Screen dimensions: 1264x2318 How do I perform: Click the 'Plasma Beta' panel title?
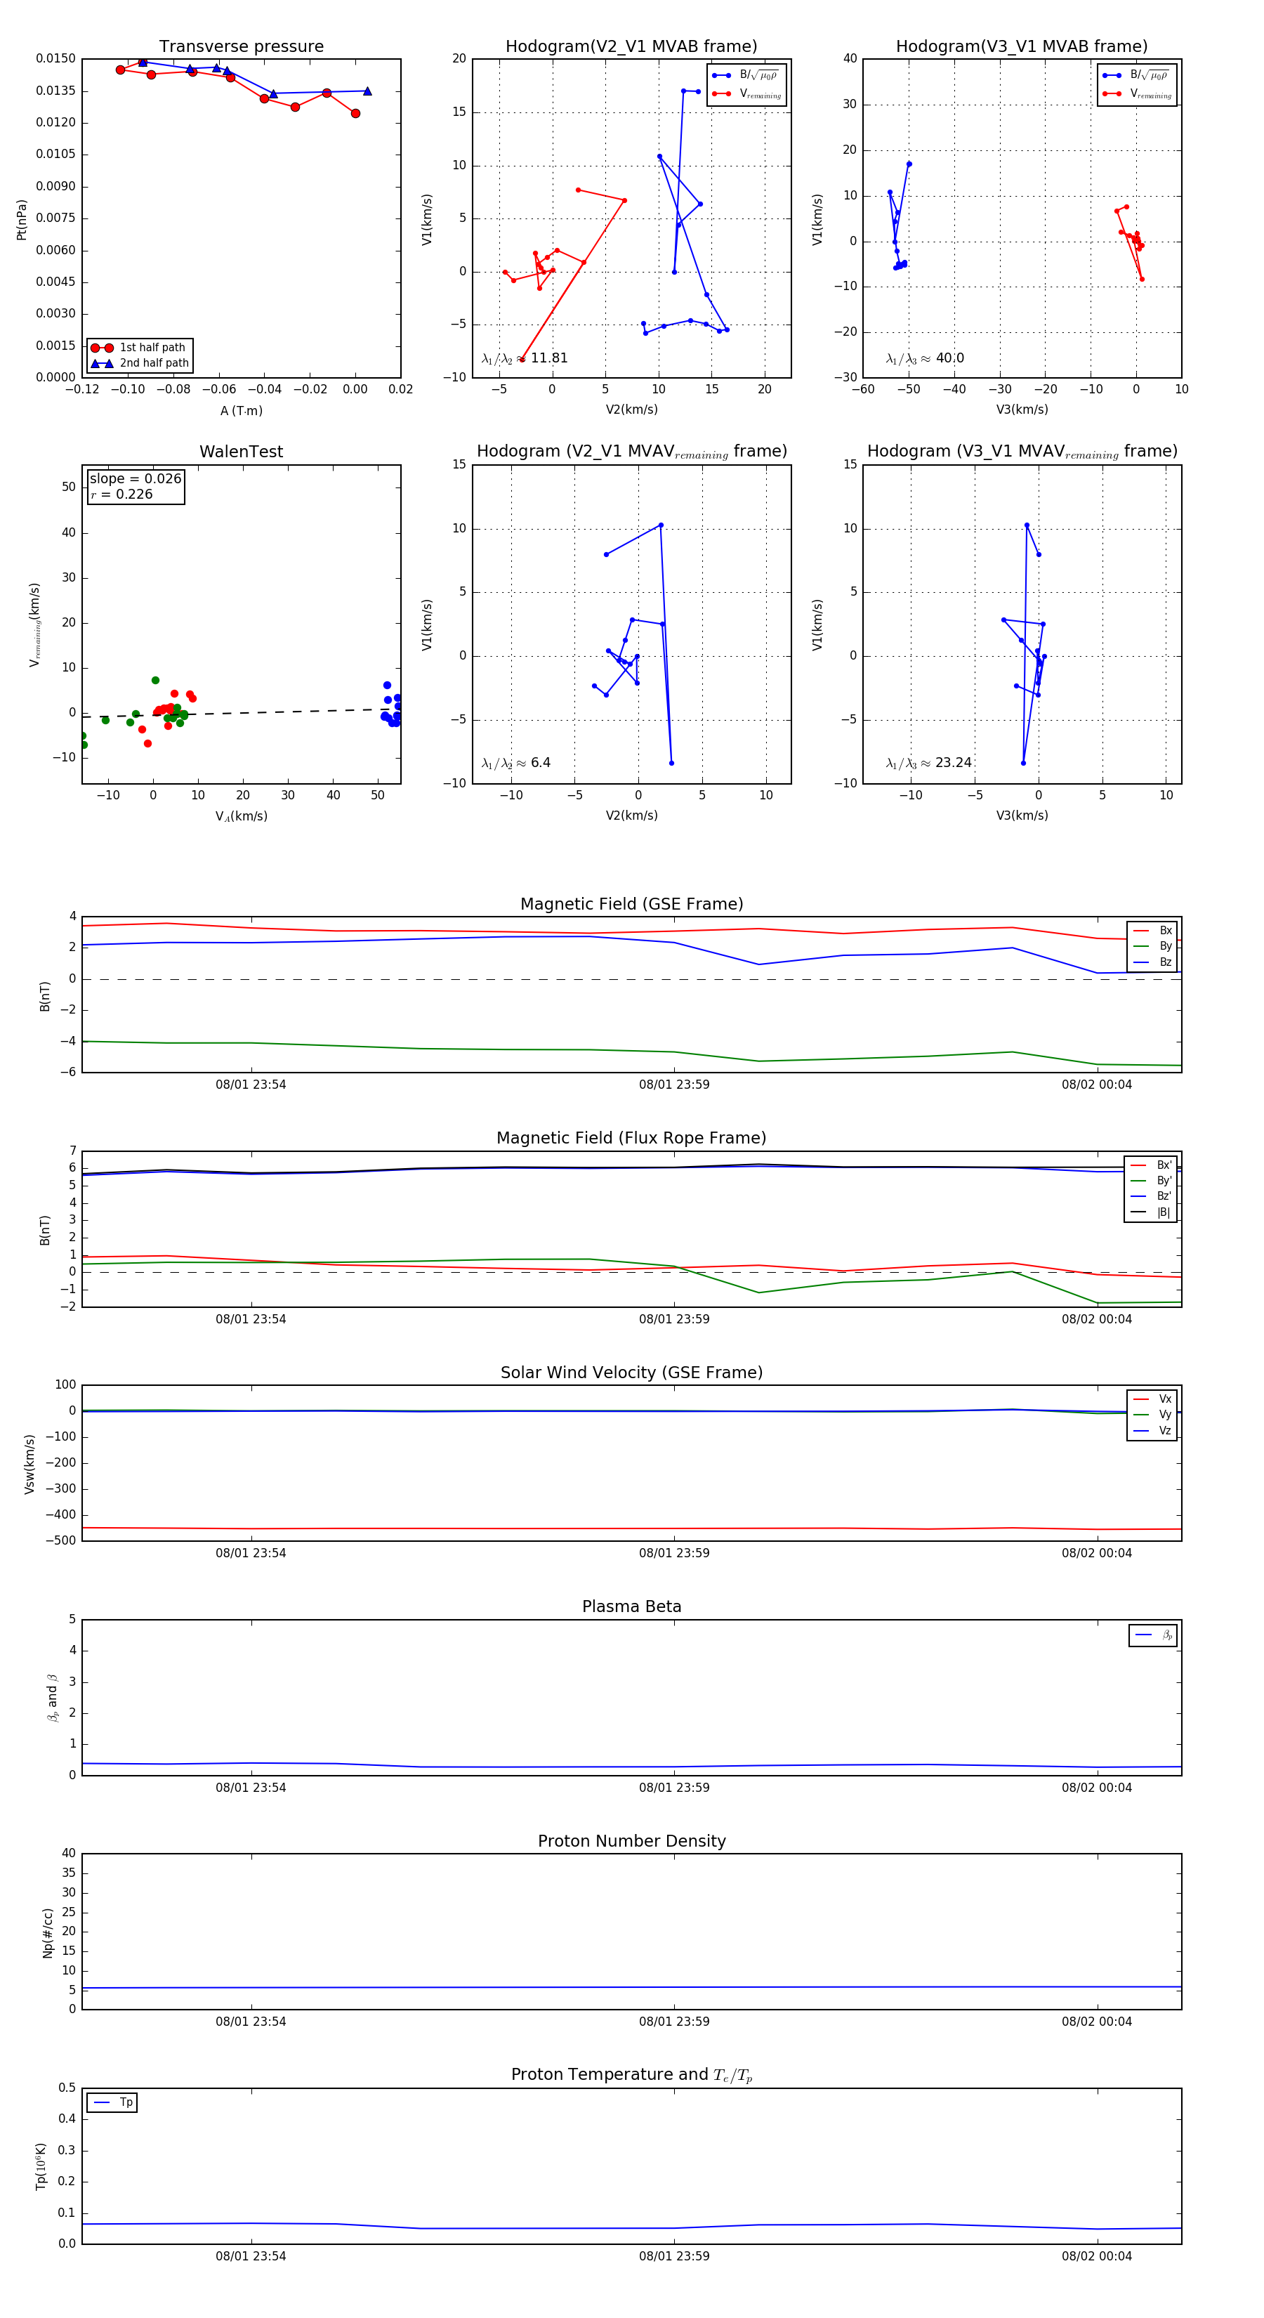(631, 1606)
